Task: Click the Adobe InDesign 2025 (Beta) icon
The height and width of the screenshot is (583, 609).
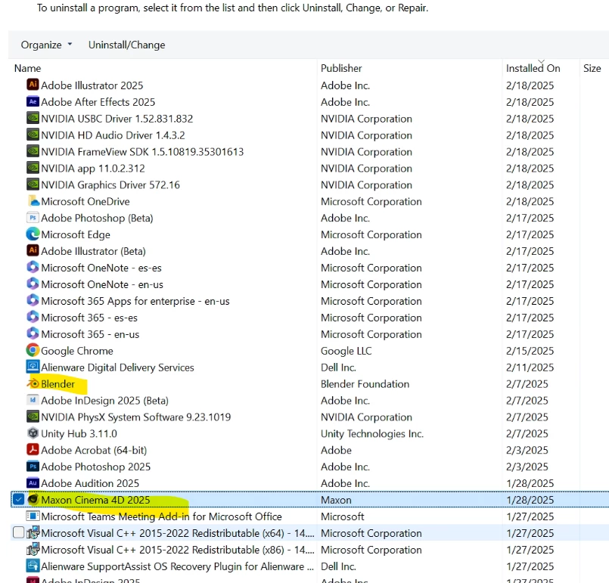Action: [33, 400]
